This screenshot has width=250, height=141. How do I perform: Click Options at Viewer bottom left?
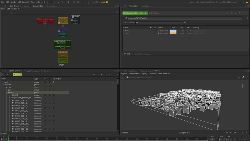coord(125,132)
